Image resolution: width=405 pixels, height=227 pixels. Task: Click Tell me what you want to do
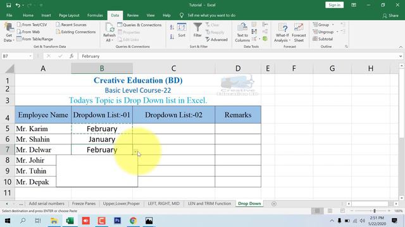click(x=211, y=15)
